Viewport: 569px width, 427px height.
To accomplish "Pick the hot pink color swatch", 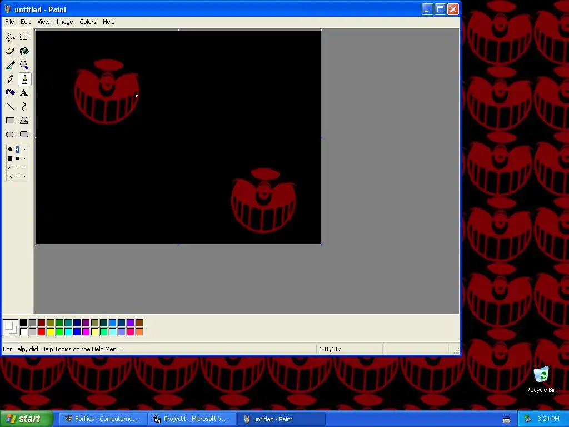I will point(130,331).
